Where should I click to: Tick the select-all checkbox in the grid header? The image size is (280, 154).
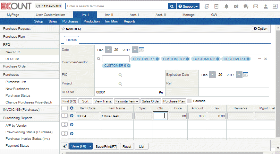pyautogui.click(x=65, y=108)
